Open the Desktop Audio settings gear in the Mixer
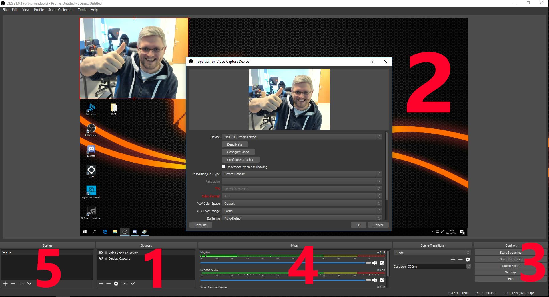The image size is (549, 297). 382,280
